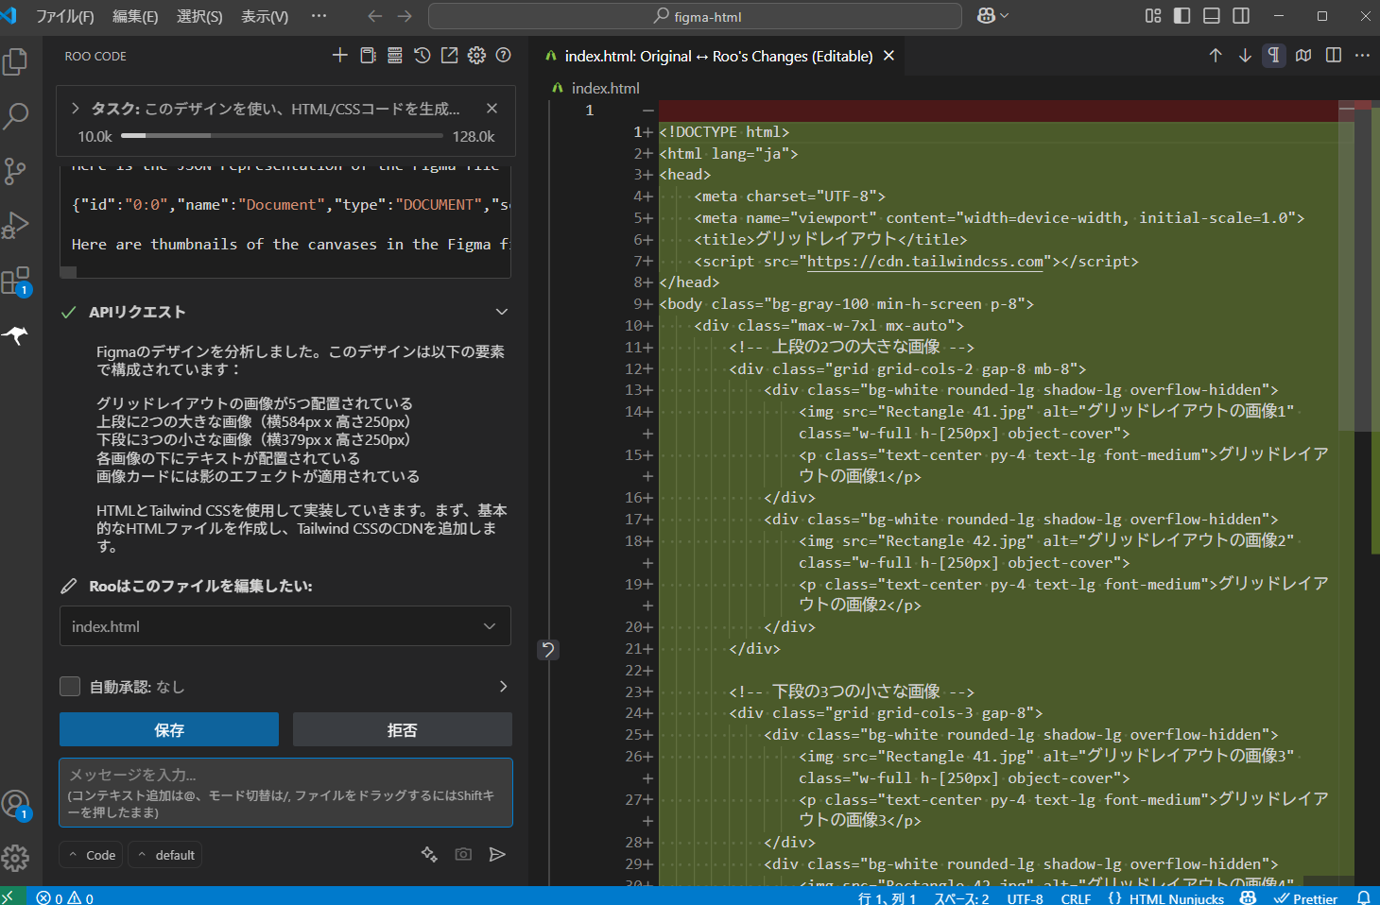Image resolution: width=1380 pixels, height=905 pixels.
Task: Focus the メッセージを入力 text box
Action: (x=285, y=793)
